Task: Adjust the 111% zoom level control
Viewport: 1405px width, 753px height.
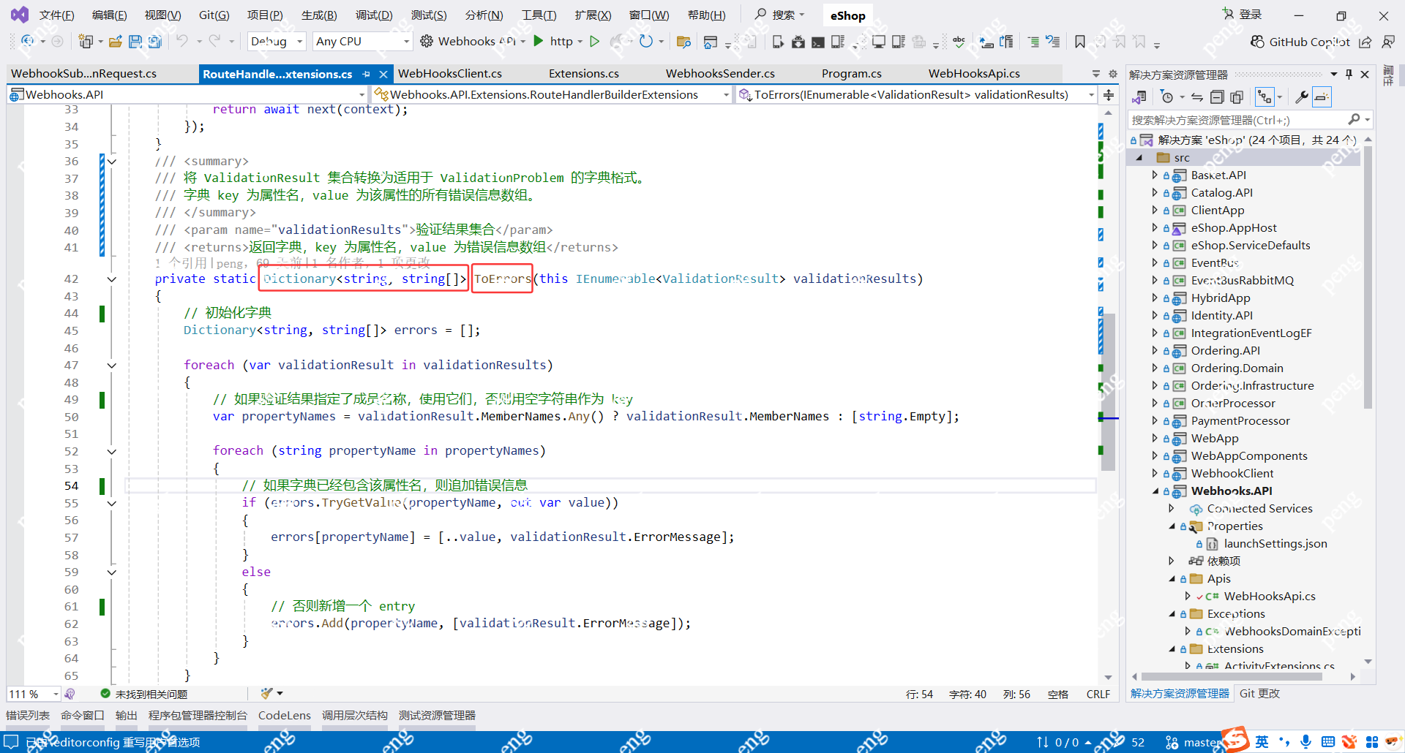Action: [29, 693]
